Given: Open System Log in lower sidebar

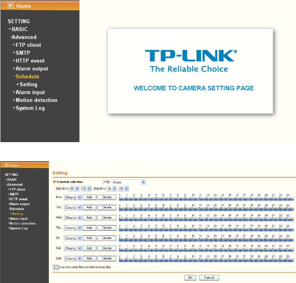Looking at the screenshot, I should click(18, 228).
